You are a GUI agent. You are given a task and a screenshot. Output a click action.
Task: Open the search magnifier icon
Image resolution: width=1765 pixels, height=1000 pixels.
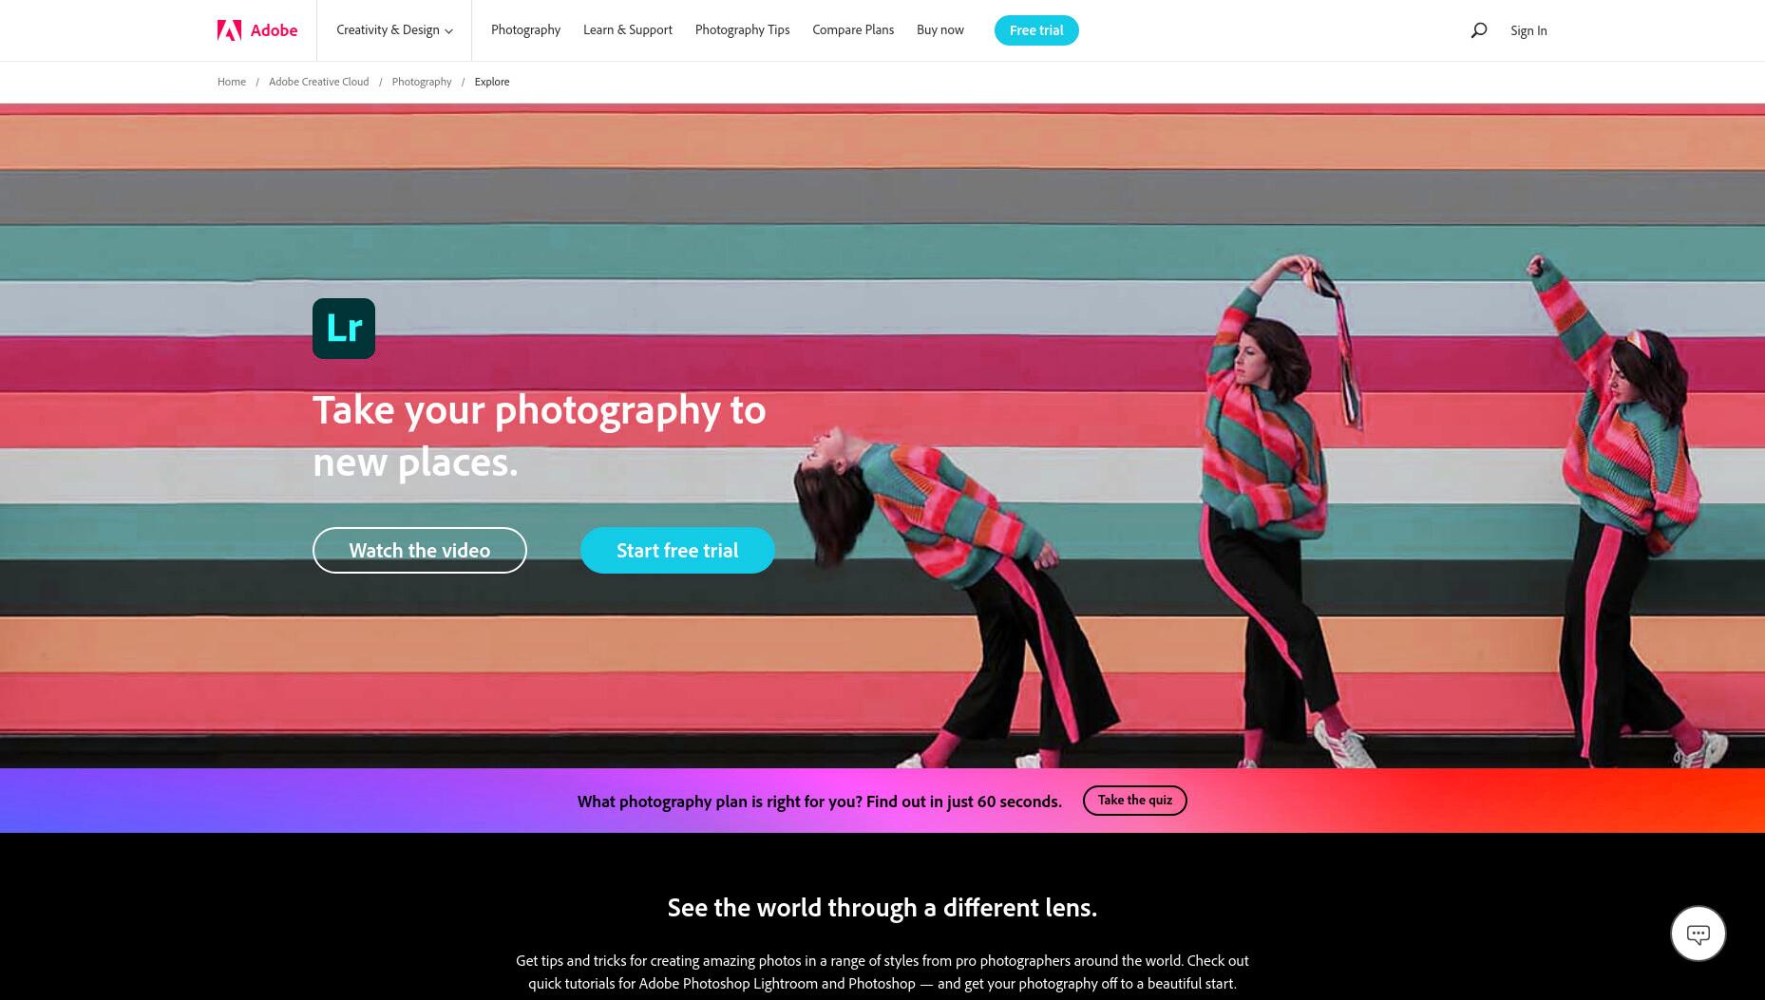1478,30
